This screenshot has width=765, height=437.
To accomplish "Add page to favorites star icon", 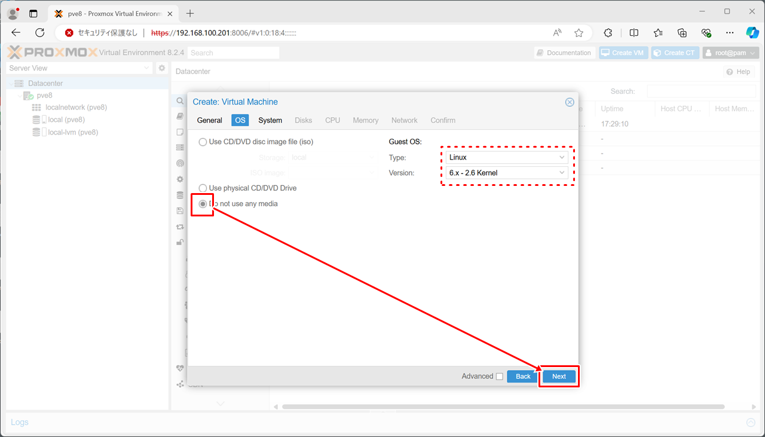I will point(579,33).
